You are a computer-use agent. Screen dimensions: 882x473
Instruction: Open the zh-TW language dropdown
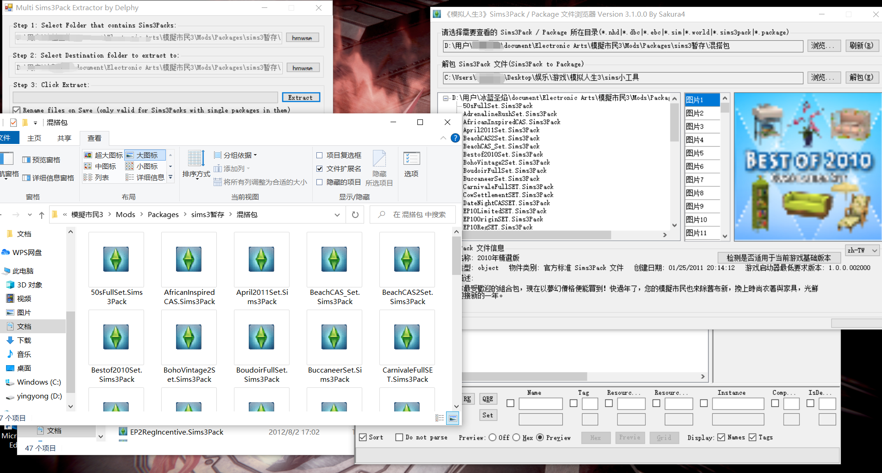point(863,250)
